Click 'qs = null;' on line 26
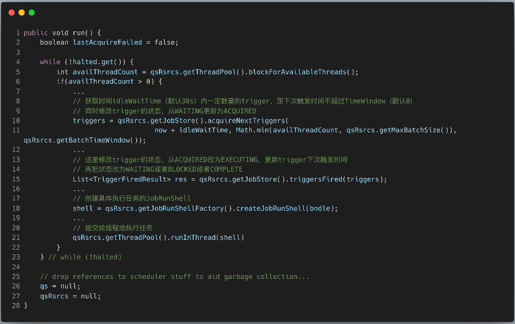 [x=60, y=286]
